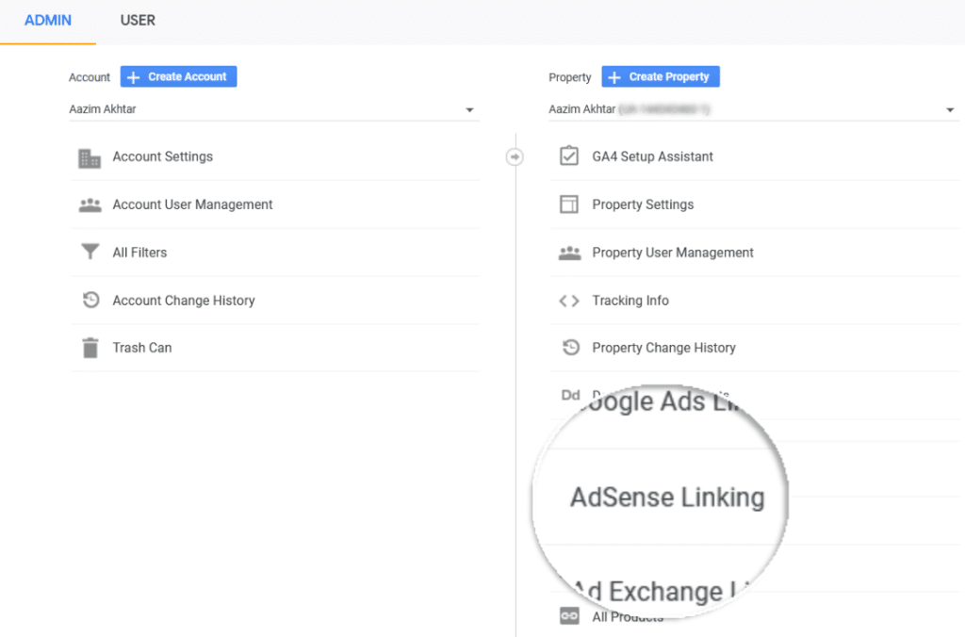Click the Account Change History clock icon
965x637 pixels.
click(91, 300)
